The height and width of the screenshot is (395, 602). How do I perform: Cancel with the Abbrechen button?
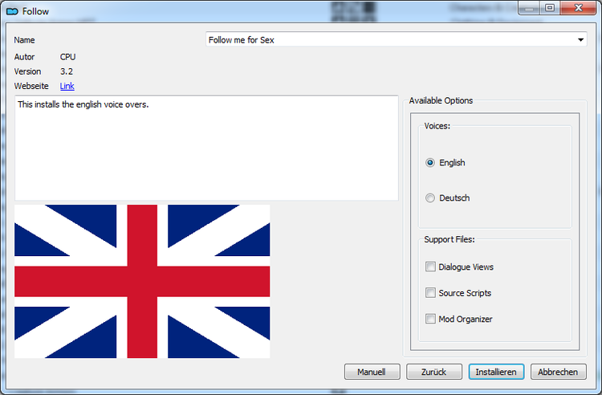558,372
